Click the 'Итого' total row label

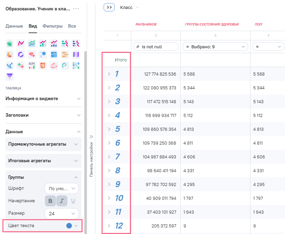click(x=121, y=60)
